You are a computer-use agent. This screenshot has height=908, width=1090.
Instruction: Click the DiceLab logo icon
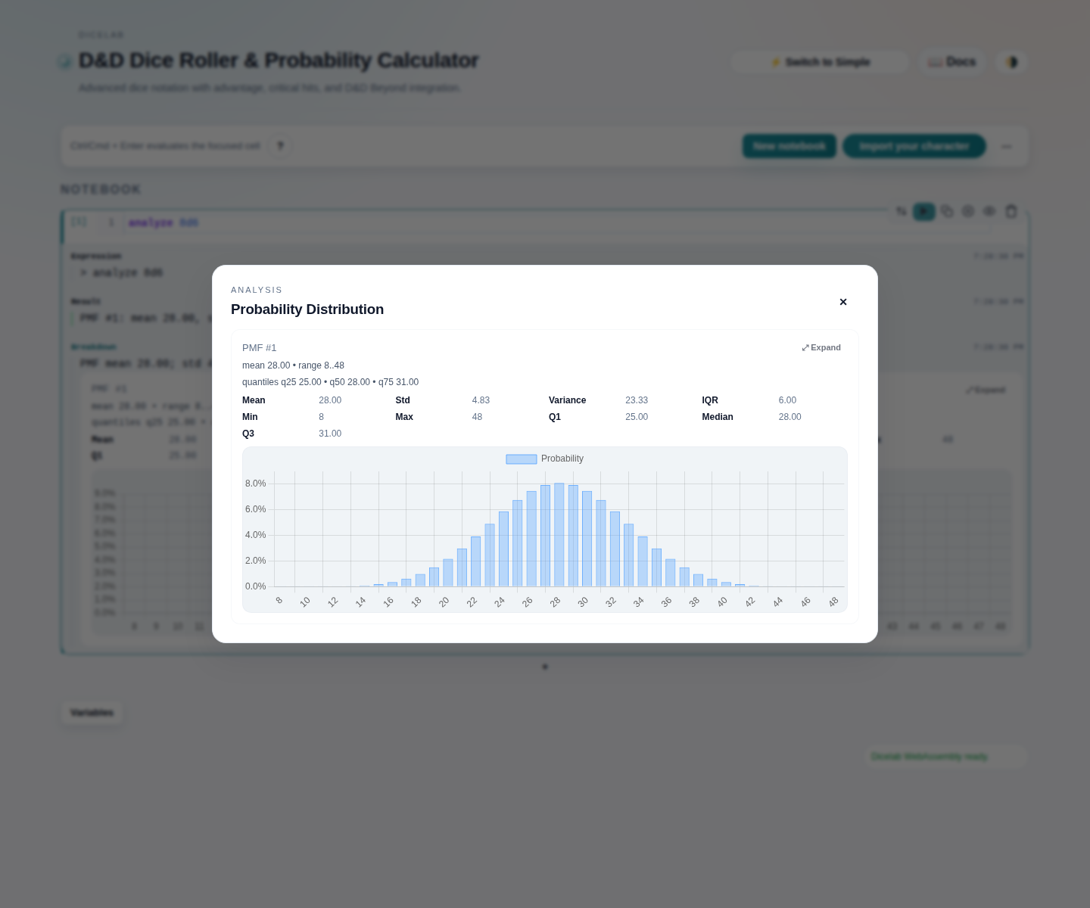(65, 61)
